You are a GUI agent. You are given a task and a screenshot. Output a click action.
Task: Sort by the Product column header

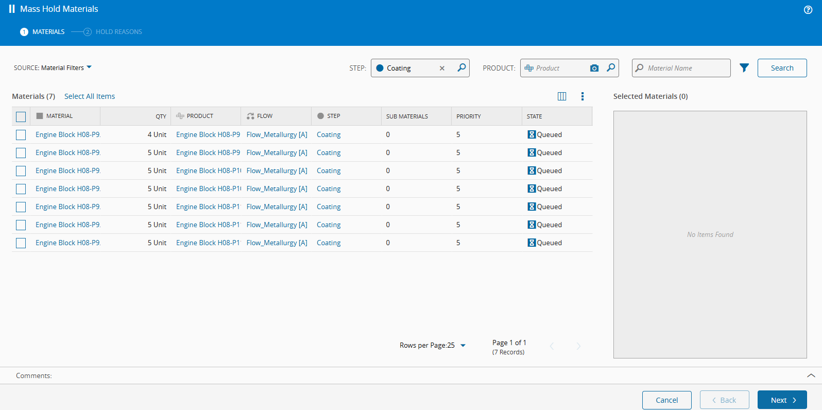pyautogui.click(x=206, y=116)
